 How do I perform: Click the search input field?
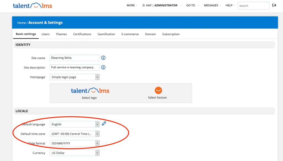(x=253, y=6)
